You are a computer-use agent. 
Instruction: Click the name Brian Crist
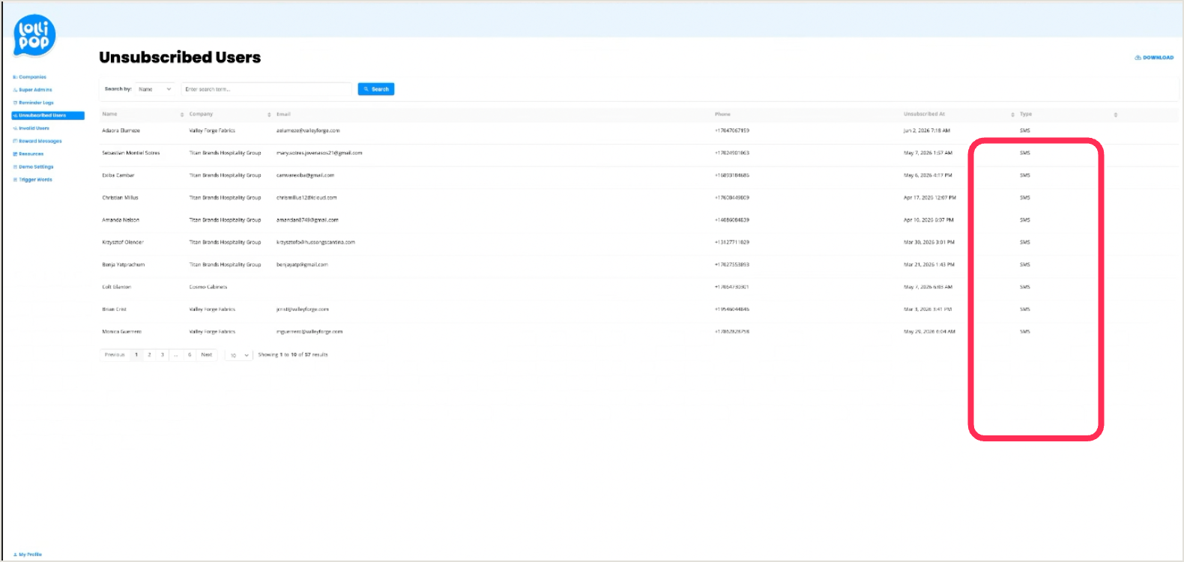[115, 309]
